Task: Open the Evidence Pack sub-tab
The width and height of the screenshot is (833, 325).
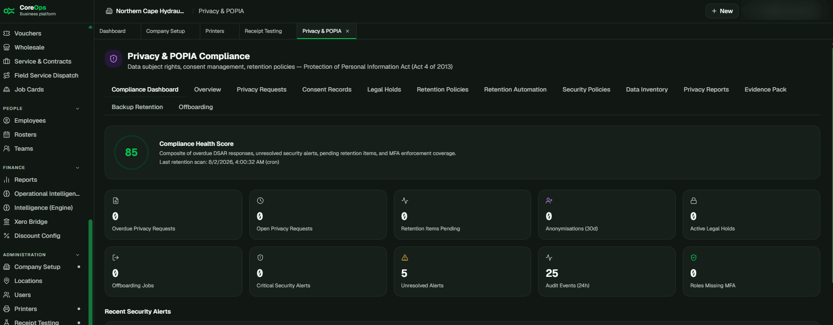Action: 766,89
